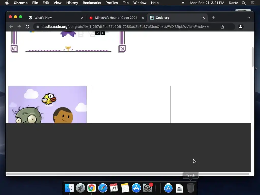The width and height of the screenshot is (260, 195).
Task: Click the empty white activity card
Action: 131,104
